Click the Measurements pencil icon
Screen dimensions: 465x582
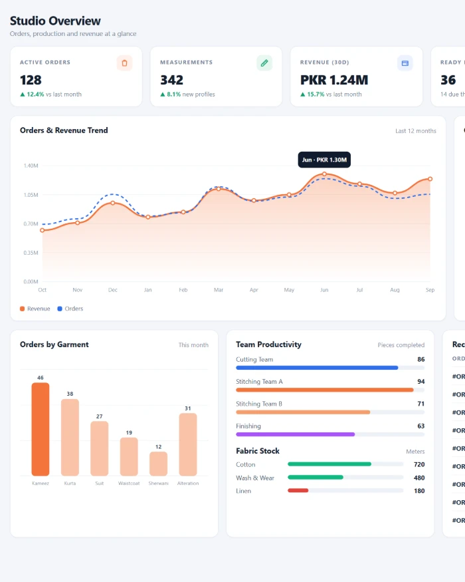(264, 63)
